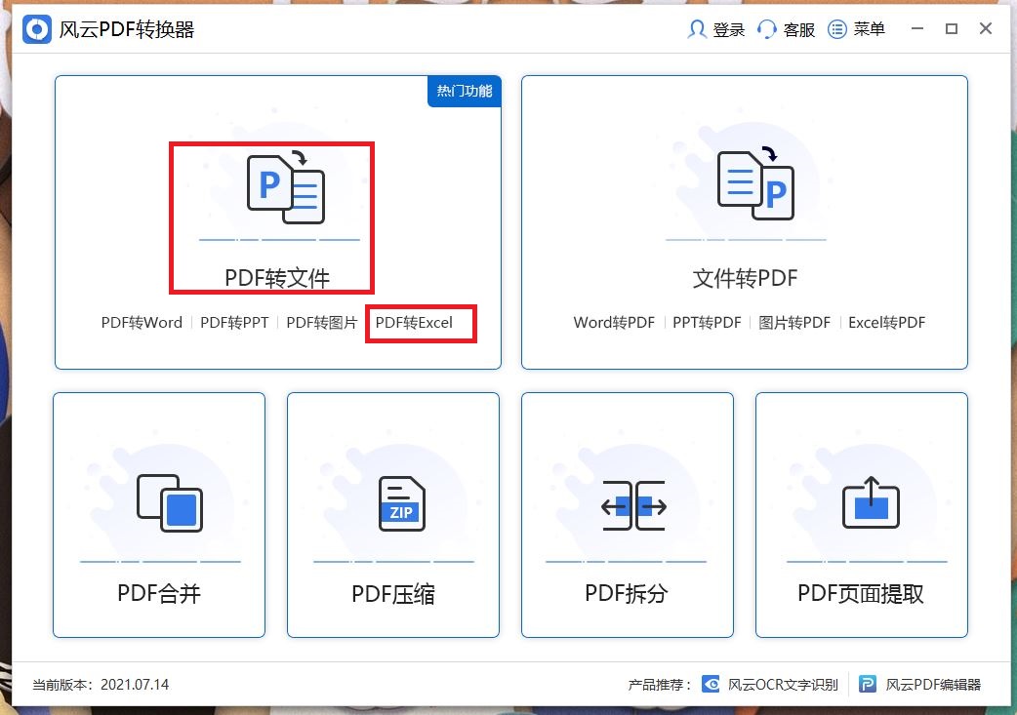Select the PDF压缩 ZIP icon
Screen dimensions: 1017x715
coord(401,503)
